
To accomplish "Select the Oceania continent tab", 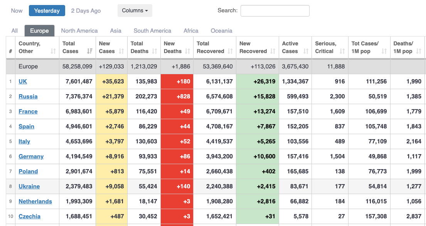I will [221, 31].
